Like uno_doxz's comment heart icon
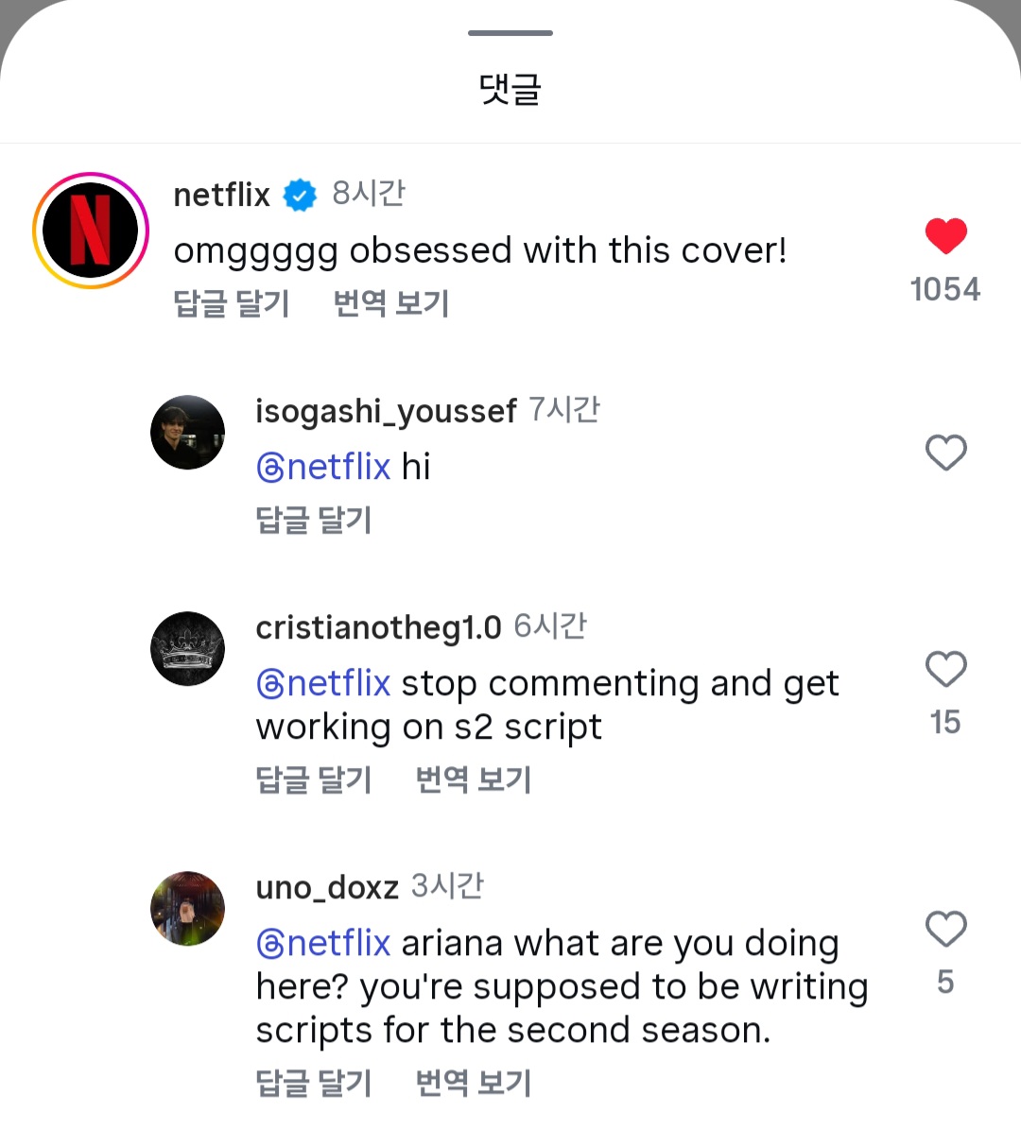The image size is (1021, 1146). coord(945,929)
